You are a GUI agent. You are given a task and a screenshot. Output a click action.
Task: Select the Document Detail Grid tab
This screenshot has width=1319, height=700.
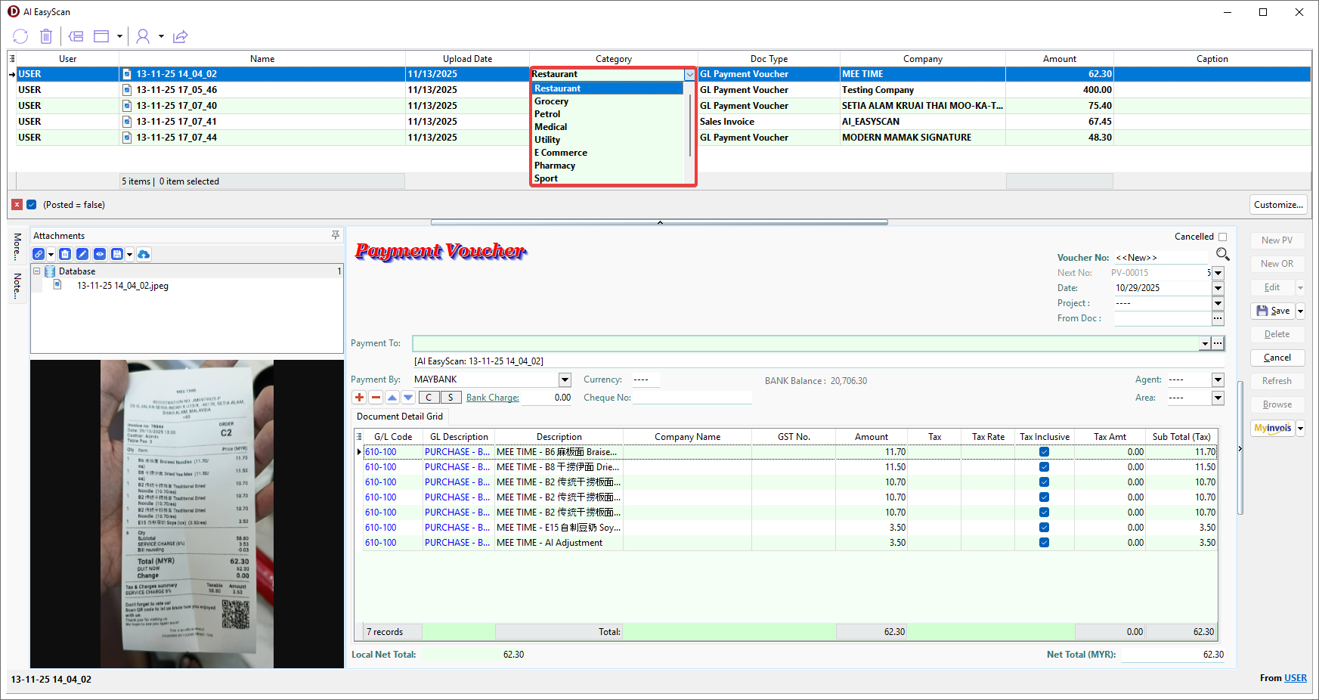click(400, 417)
